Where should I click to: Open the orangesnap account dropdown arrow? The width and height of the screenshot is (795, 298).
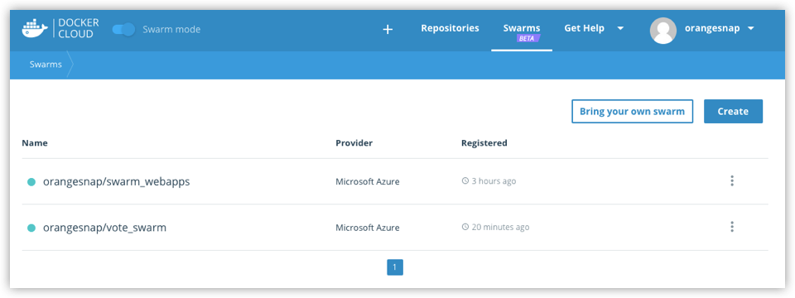pos(751,29)
